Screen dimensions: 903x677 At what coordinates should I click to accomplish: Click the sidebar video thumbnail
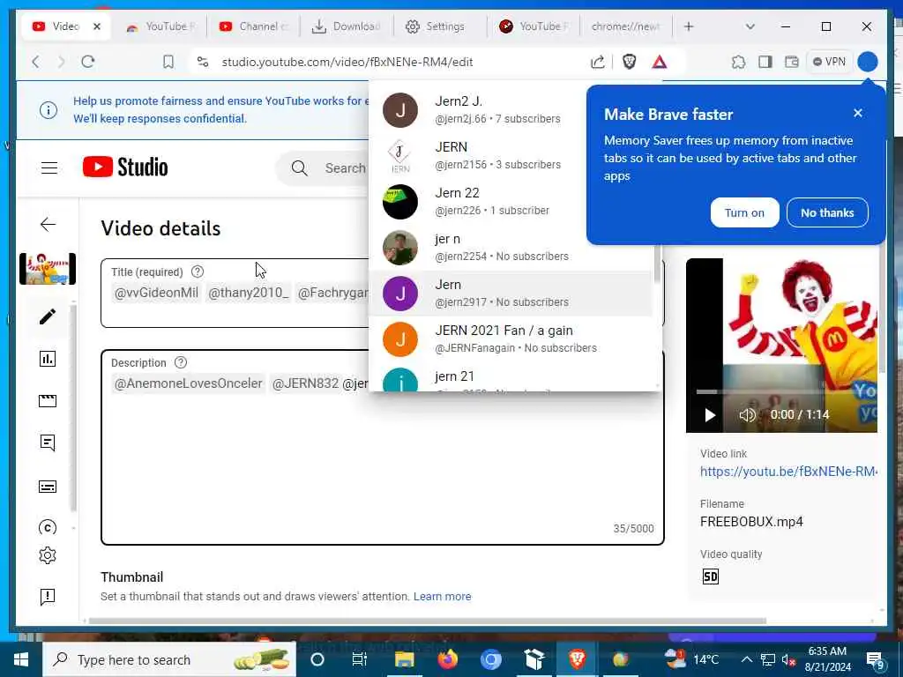pyautogui.click(x=48, y=269)
